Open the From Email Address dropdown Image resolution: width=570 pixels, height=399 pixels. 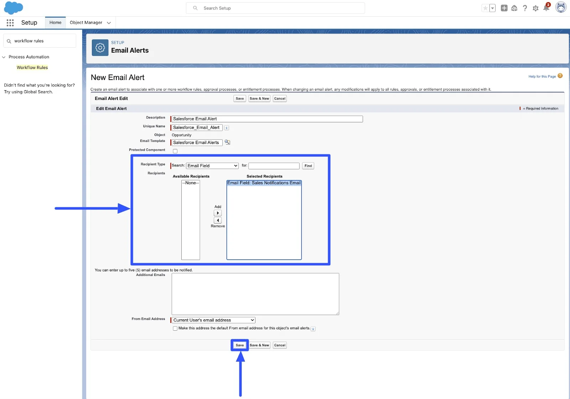point(214,320)
